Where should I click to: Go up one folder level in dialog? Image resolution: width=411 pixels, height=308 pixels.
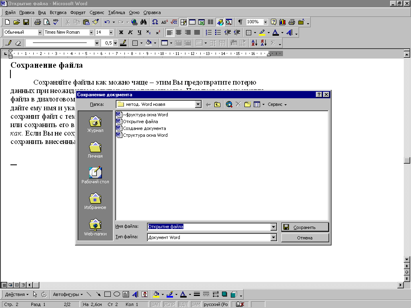click(217, 105)
